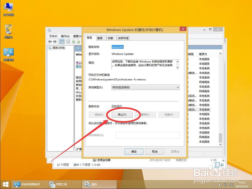252x189 pixels.
Task: Click the green Refresh icon in Services toolbar
Action: (x=73, y=42)
